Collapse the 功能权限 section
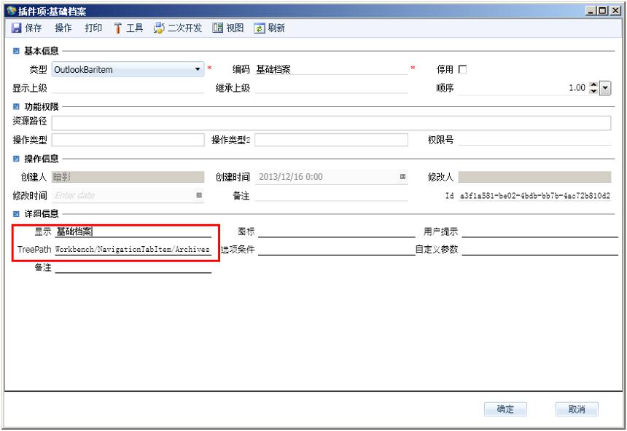627x431 pixels. click(16, 106)
